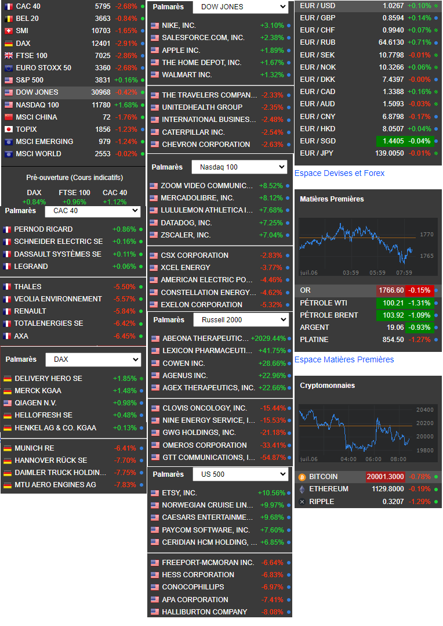
Task: Open the CAC 40 Palmarès dropdown
Action: (93, 211)
